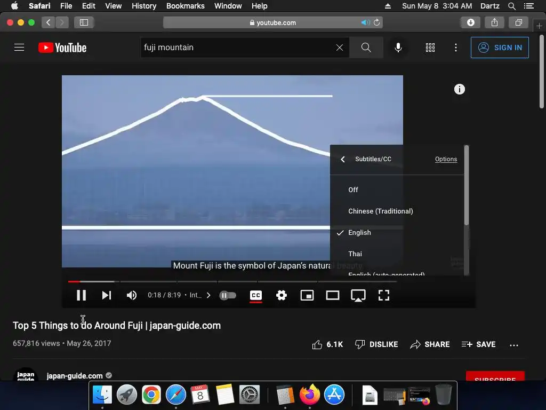Image resolution: width=546 pixels, height=410 pixels.
Task: Open the three-dot settings menu in header
Action: (x=455, y=48)
